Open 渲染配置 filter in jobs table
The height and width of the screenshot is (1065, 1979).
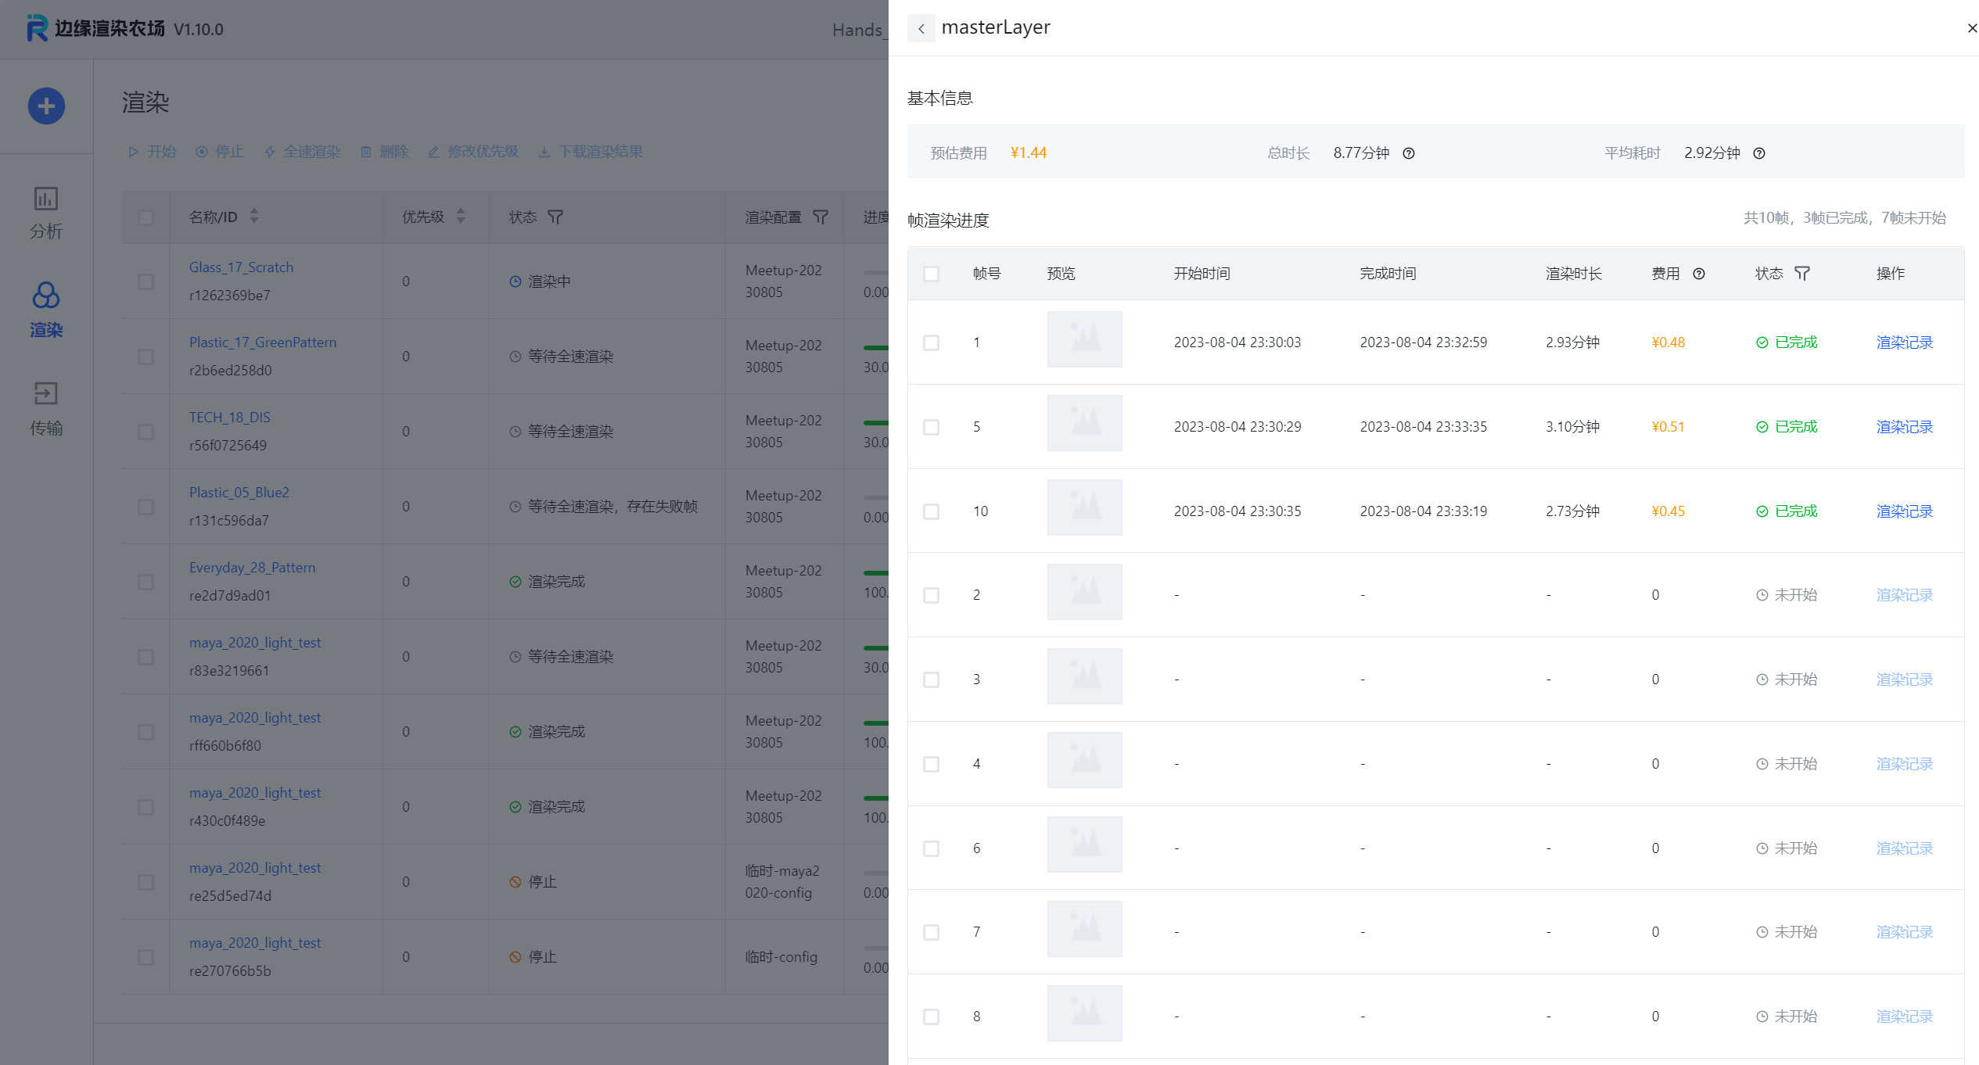[820, 217]
